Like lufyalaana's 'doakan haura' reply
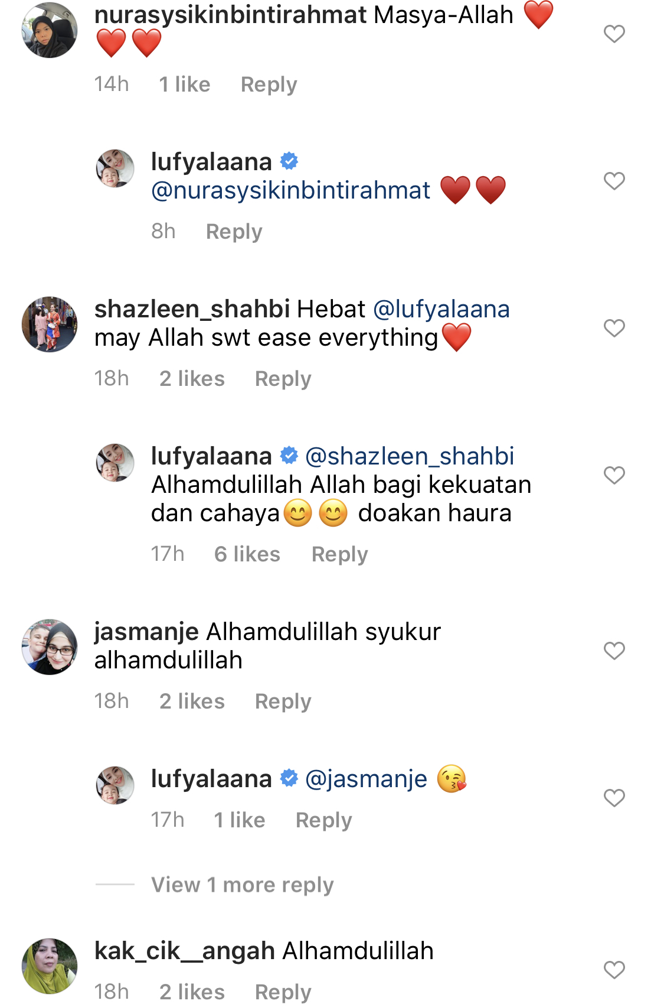The height and width of the screenshot is (1007, 664). point(614,475)
